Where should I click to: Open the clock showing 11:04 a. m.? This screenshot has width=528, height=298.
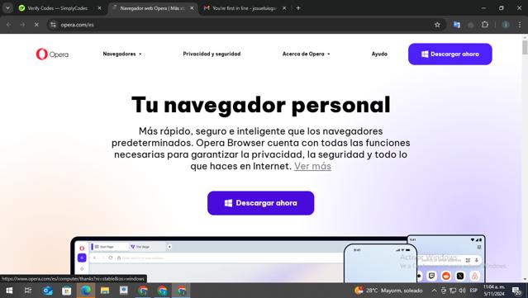[493, 291]
